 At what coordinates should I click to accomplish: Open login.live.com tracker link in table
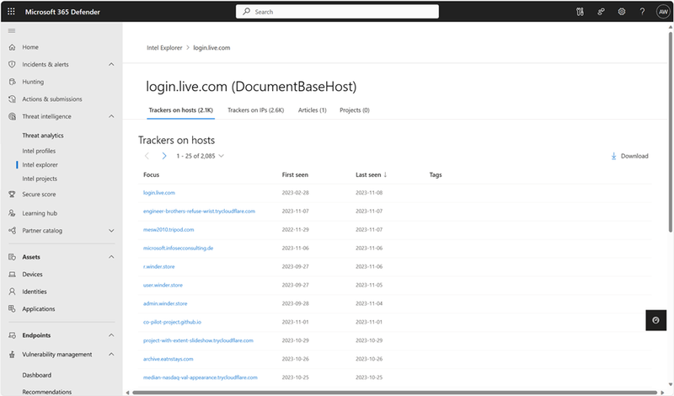(x=159, y=193)
